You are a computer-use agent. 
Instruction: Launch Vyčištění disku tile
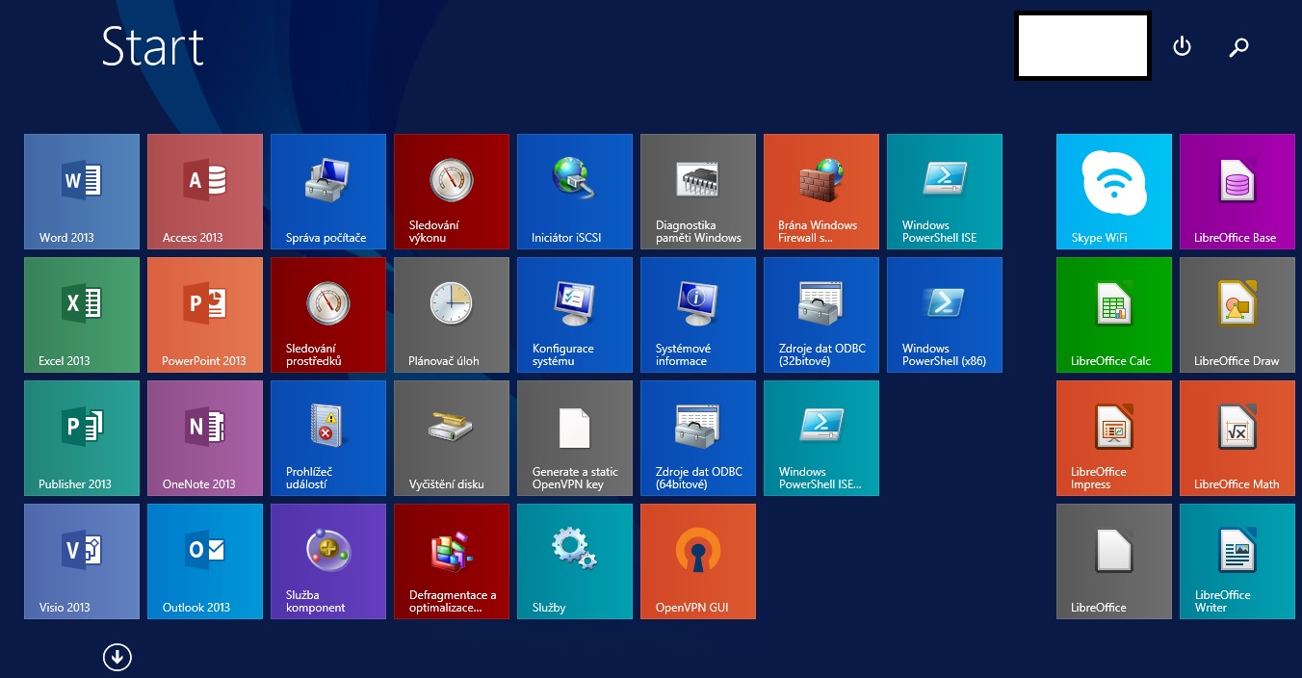(452, 438)
